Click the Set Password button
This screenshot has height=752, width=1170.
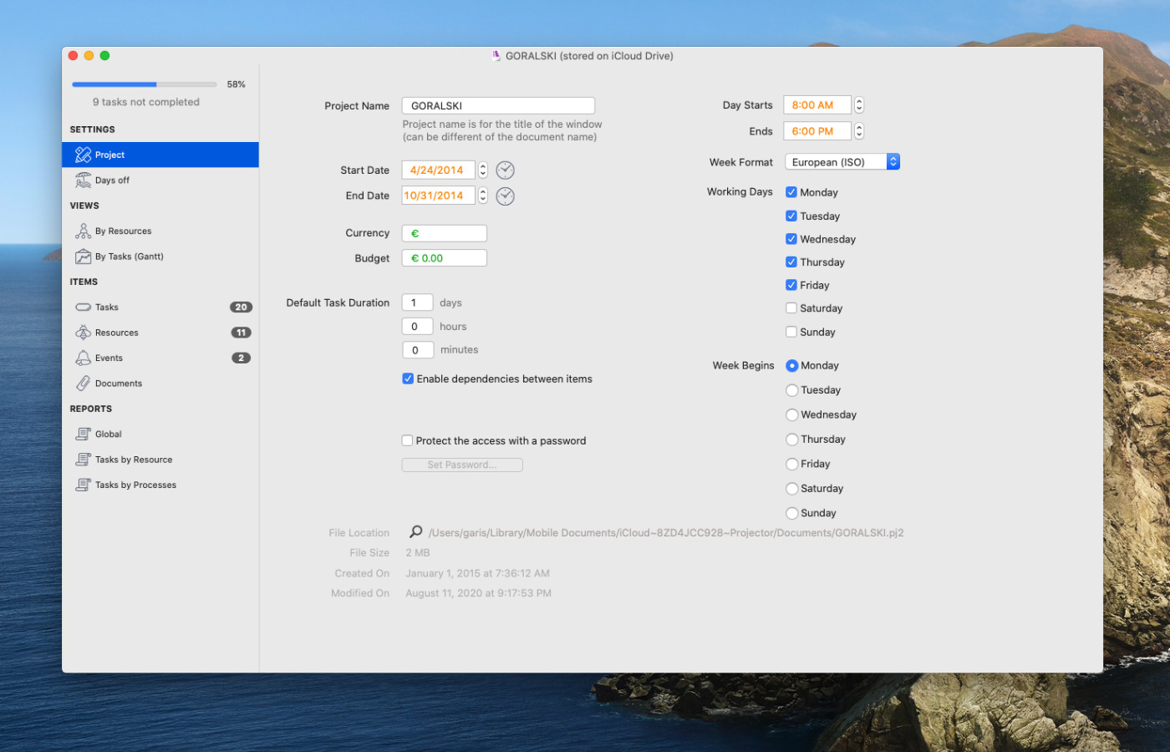click(x=462, y=465)
